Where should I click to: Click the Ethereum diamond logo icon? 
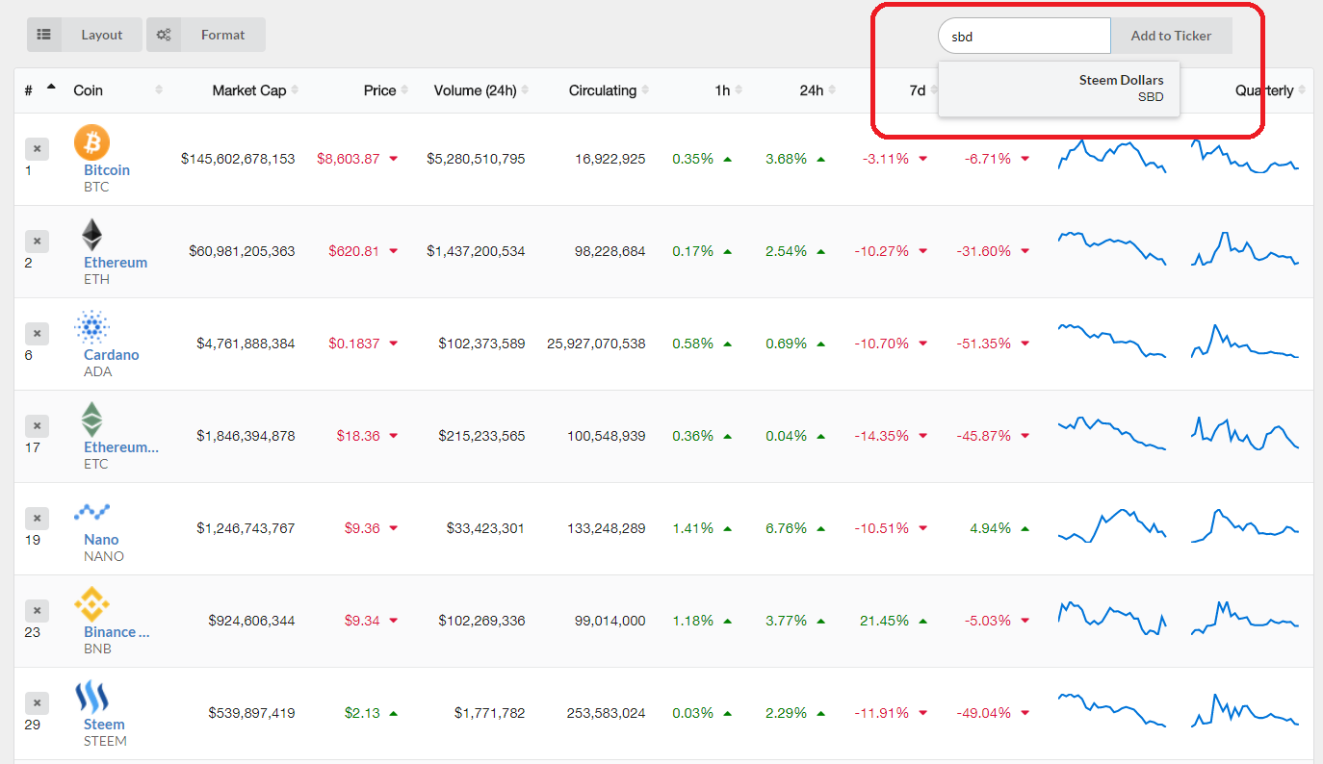[91, 235]
